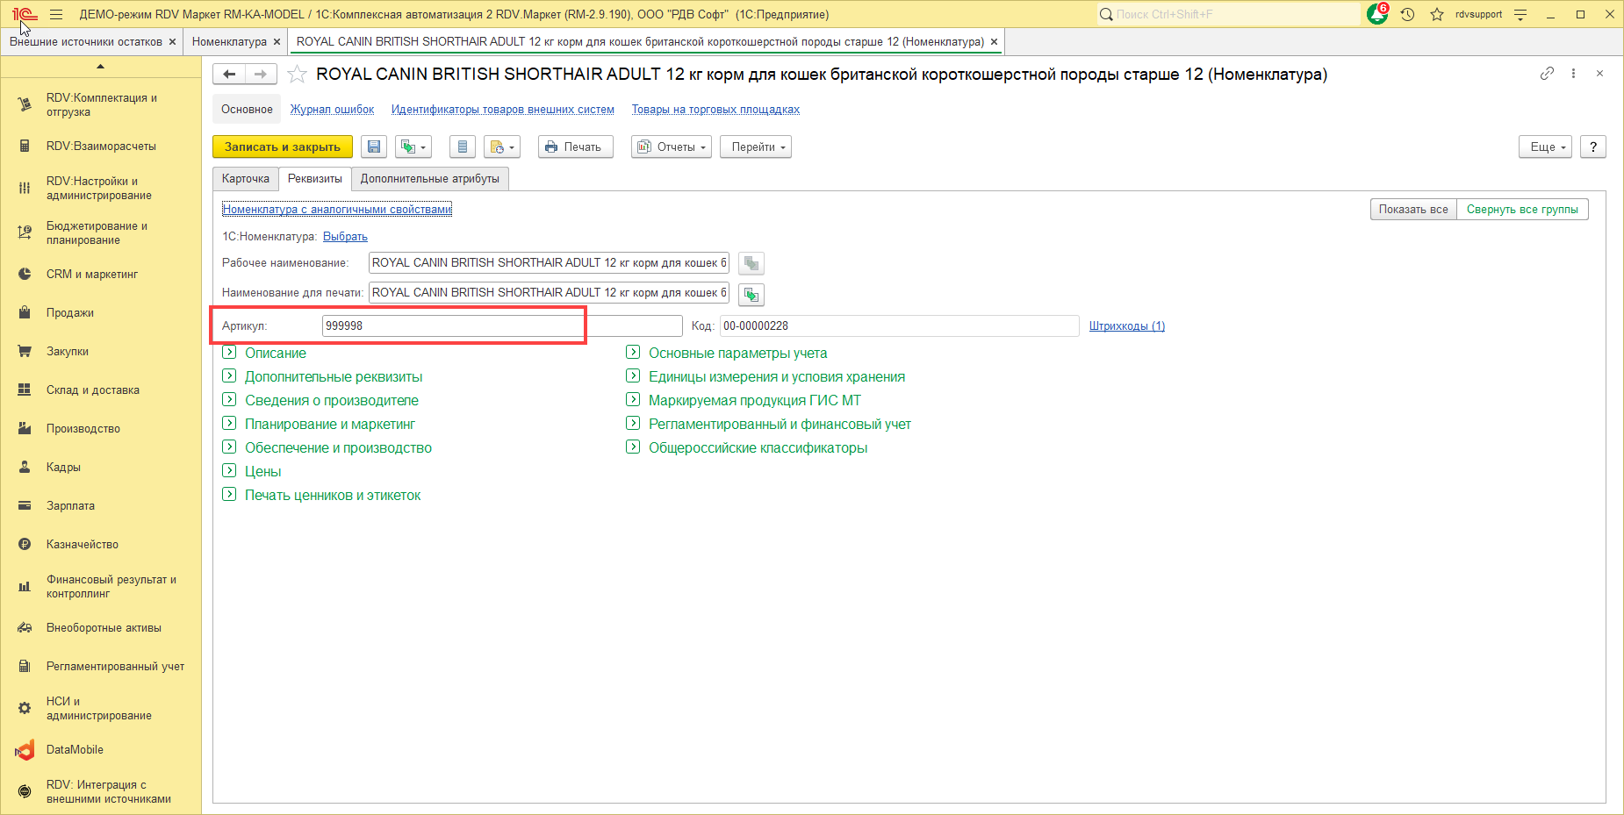
Task: Open Внеоборотные активы section
Action: [101, 628]
